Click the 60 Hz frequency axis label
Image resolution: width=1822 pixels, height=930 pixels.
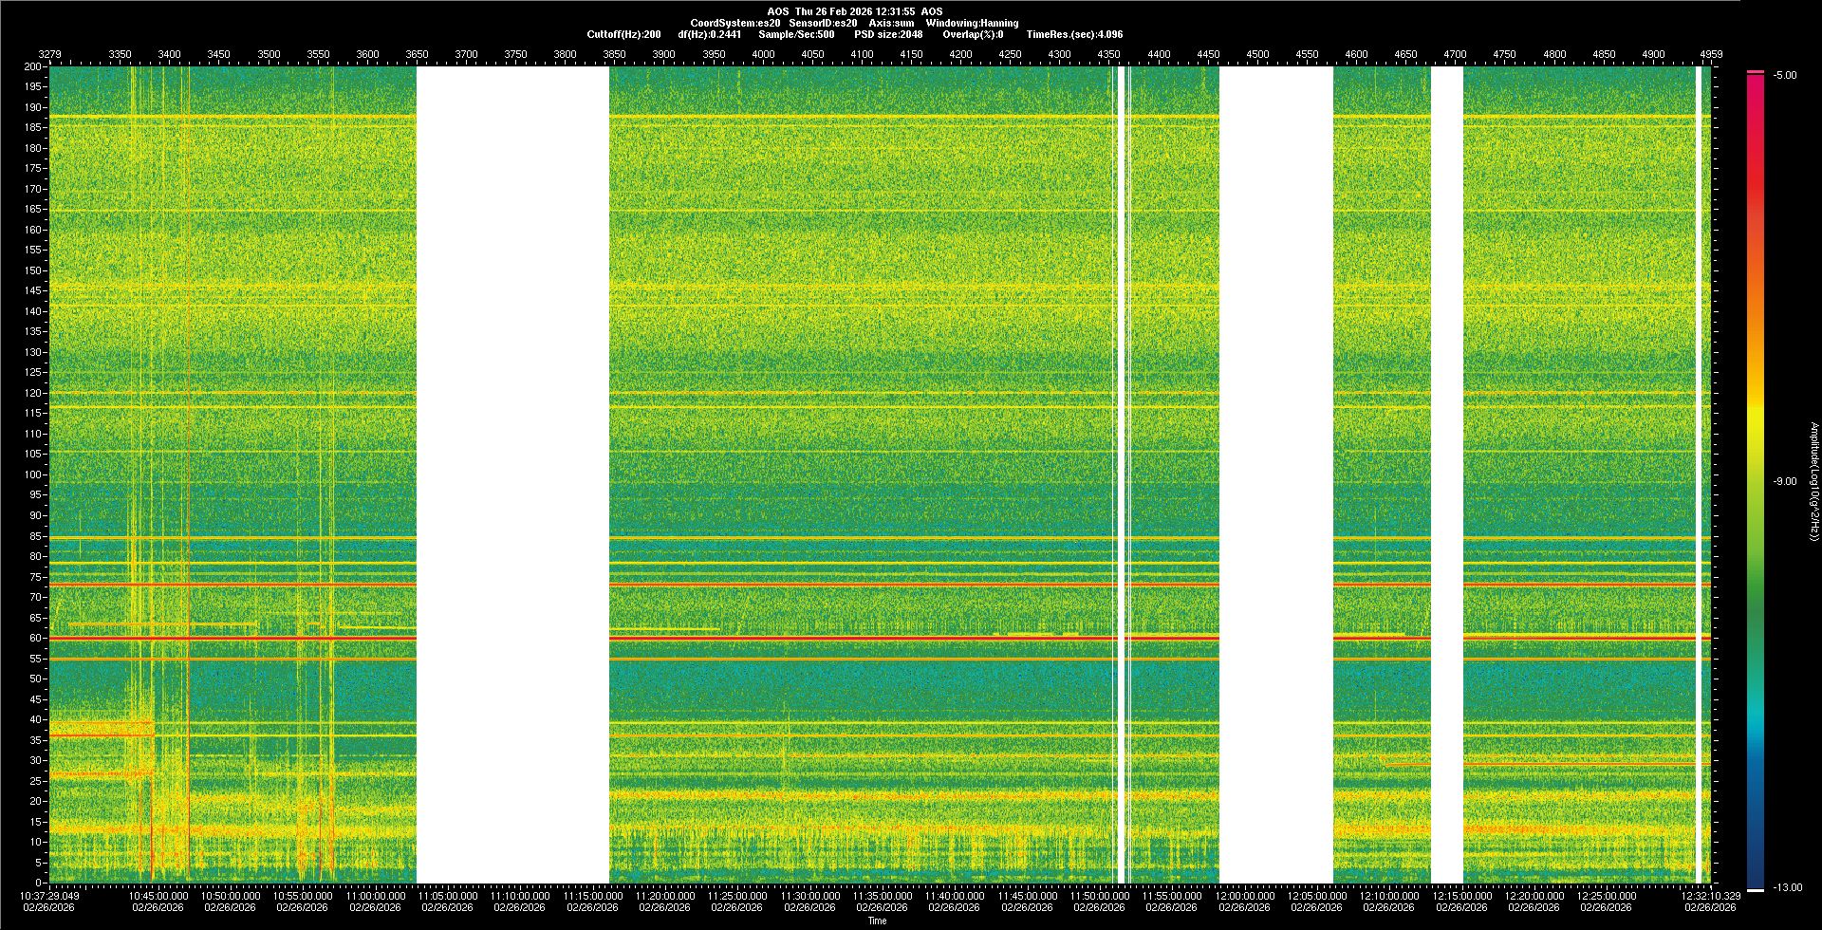click(x=34, y=638)
